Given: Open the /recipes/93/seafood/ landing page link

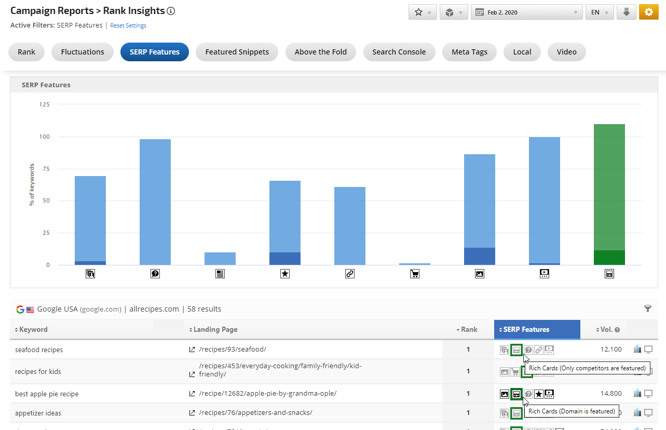Looking at the screenshot, I should 232,350.
